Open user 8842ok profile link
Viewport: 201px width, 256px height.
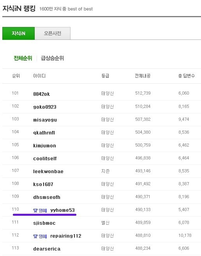42,94
